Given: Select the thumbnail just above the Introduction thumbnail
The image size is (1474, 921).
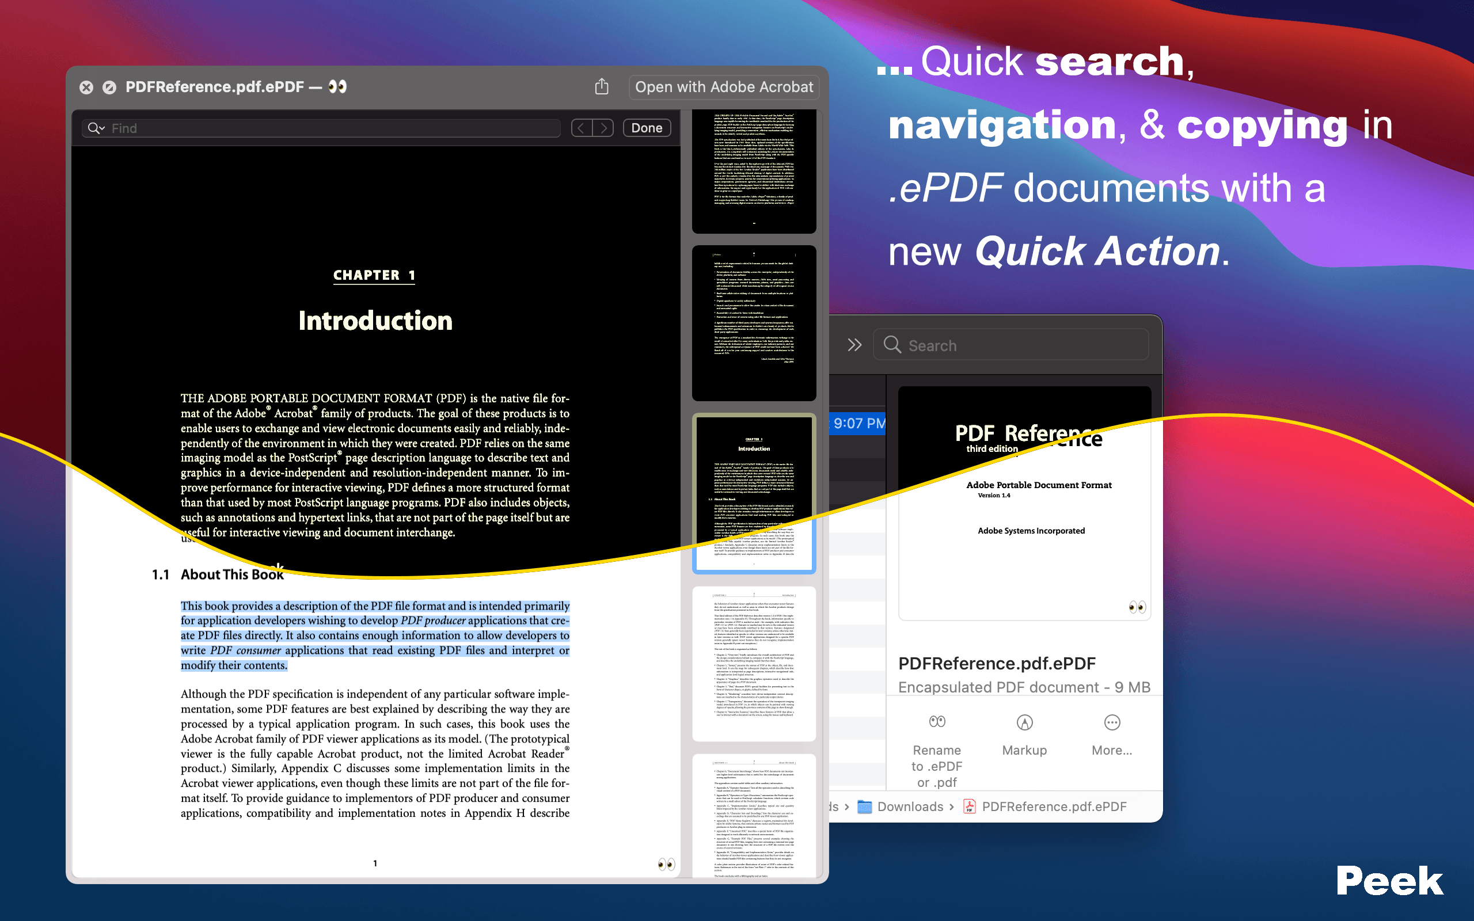Looking at the screenshot, I should (x=754, y=323).
